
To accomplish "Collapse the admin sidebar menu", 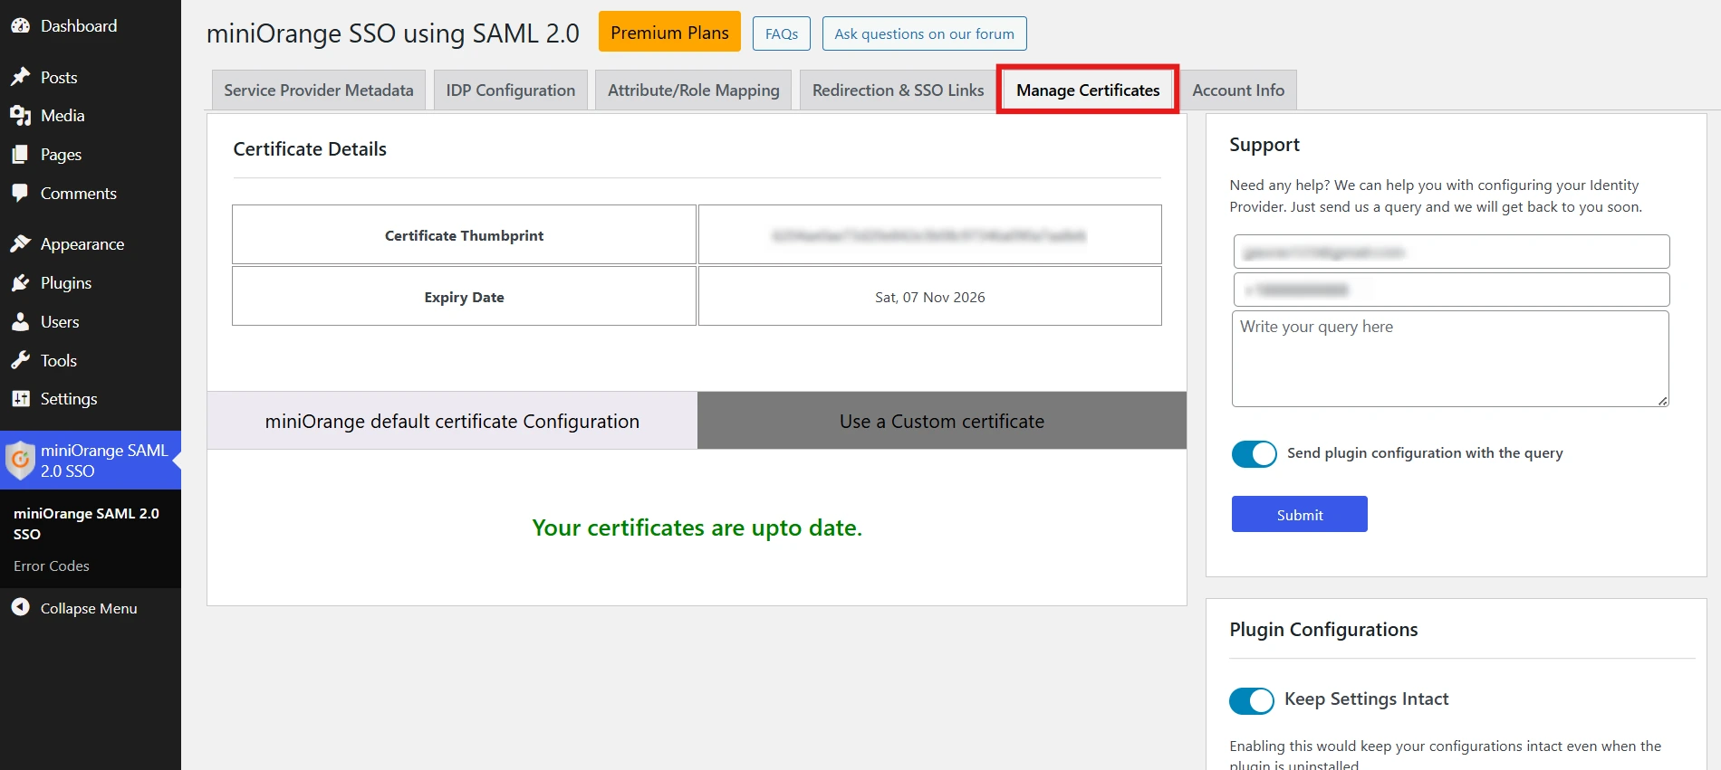I will (88, 608).
